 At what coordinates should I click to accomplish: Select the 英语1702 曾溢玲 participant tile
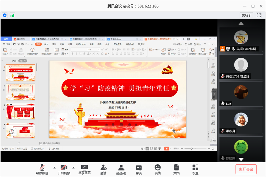[x=241, y=67]
